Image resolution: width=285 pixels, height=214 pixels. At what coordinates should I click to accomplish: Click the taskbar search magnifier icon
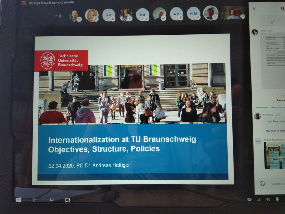51,200
